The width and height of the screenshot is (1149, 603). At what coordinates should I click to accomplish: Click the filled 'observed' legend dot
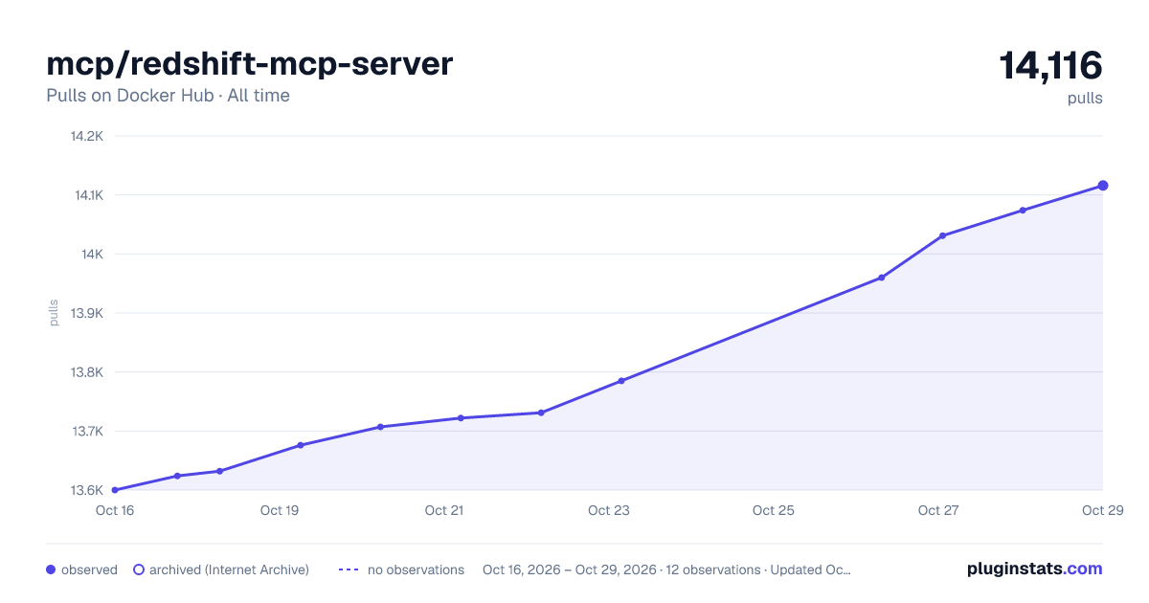(51, 569)
